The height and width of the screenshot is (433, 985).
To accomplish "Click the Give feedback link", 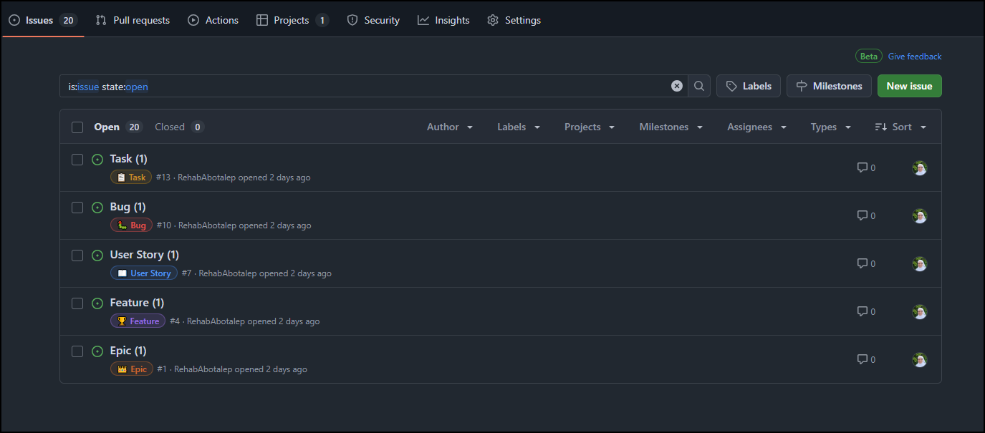I will coord(915,57).
